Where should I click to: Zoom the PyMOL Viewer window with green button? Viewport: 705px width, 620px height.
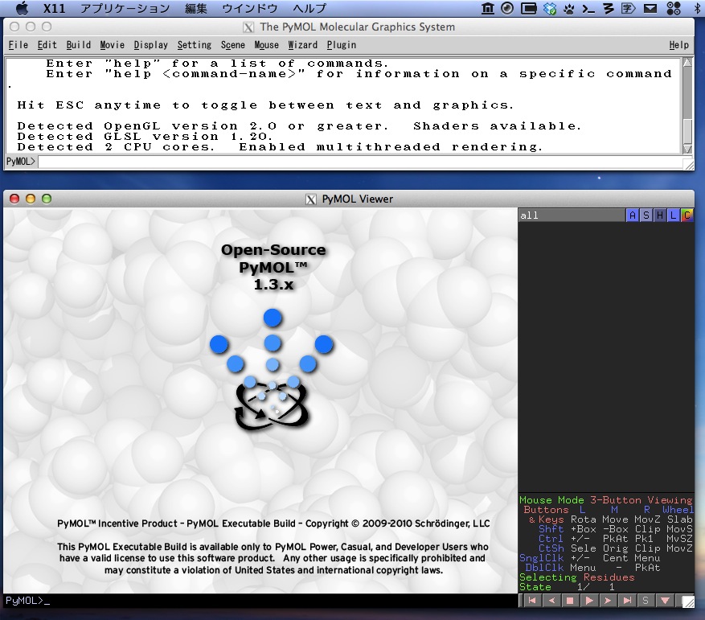[47, 199]
